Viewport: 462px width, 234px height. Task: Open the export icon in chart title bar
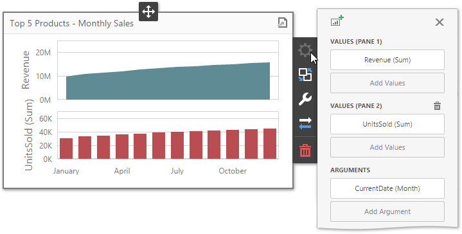pyautogui.click(x=282, y=22)
